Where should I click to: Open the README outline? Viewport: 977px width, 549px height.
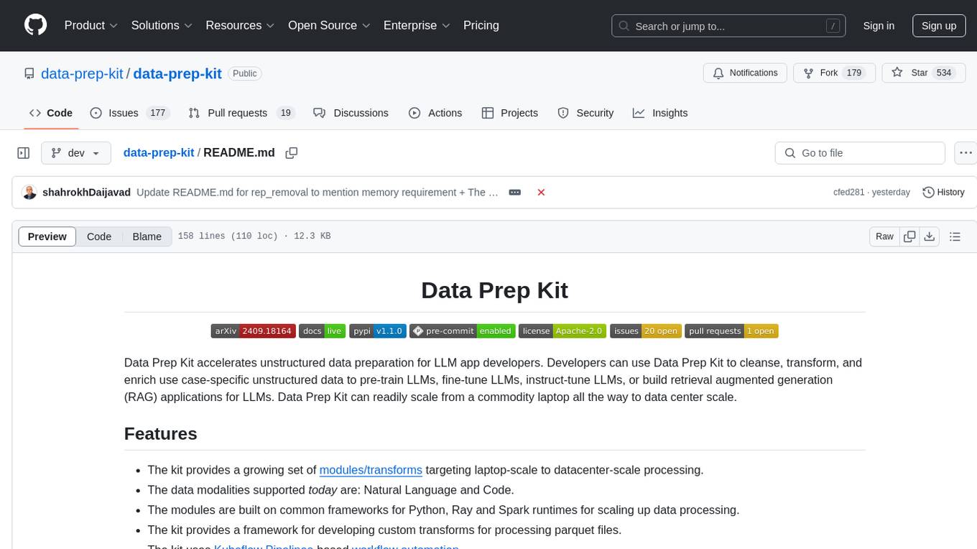(955, 236)
